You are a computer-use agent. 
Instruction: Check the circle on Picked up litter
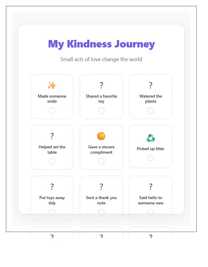[x=151, y=158]
